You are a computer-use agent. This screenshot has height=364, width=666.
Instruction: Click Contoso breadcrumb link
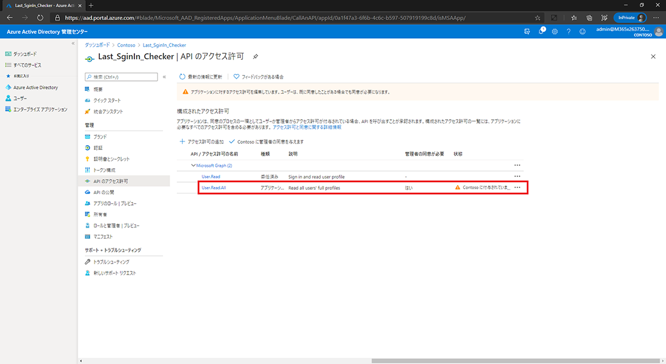(126, 45)
